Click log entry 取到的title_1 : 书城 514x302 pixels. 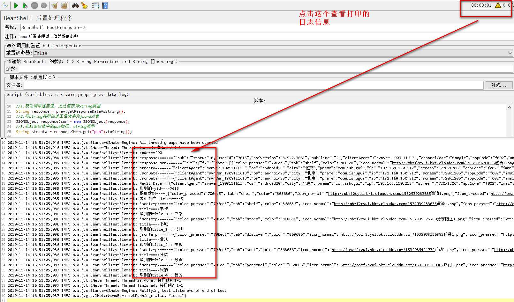coord(161,229)
